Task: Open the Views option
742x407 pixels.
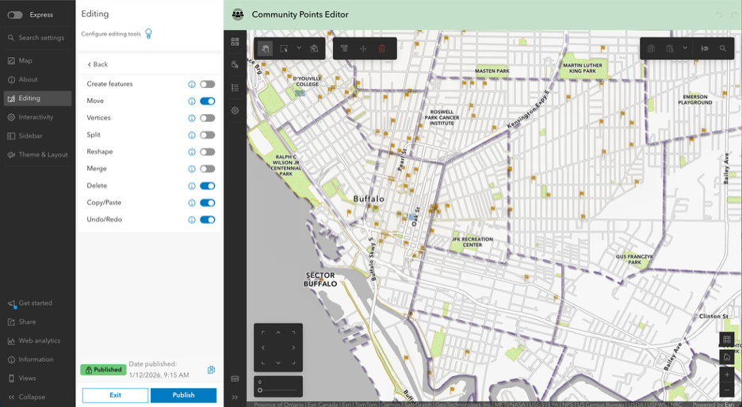Action: click(37, 378)
